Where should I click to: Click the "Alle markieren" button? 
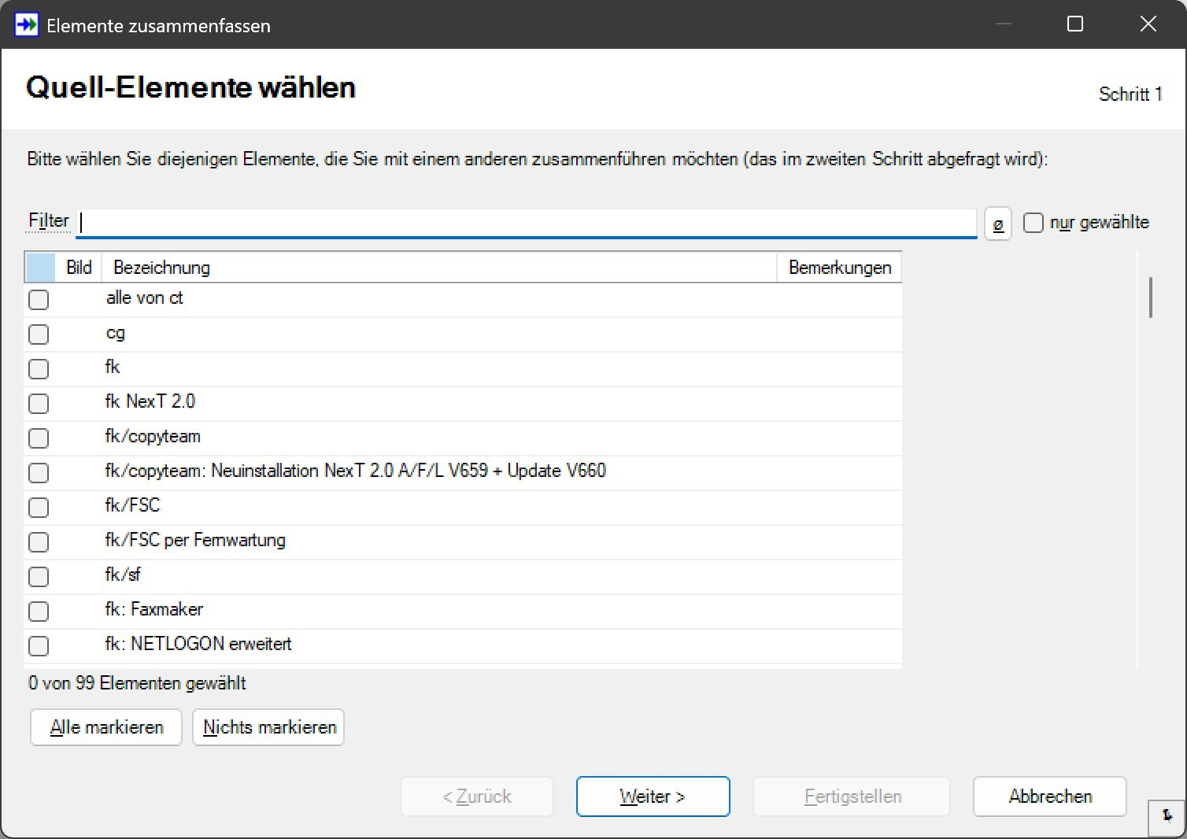(105, 727)
